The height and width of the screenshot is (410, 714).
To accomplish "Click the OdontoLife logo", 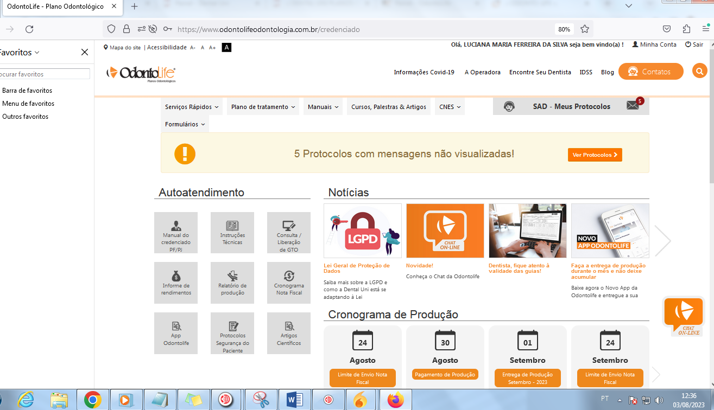I will (x=141, y=73).
